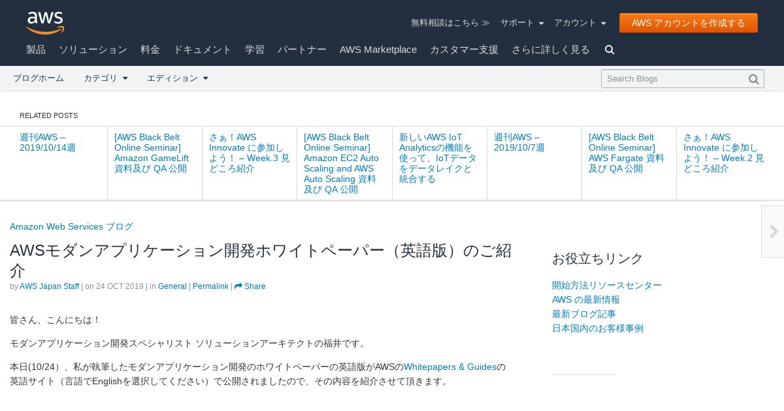Screen dimensions: 784x411
Task: Expand the アカウント dropdown
Action: pyautogui.click(x=580, y=23)
